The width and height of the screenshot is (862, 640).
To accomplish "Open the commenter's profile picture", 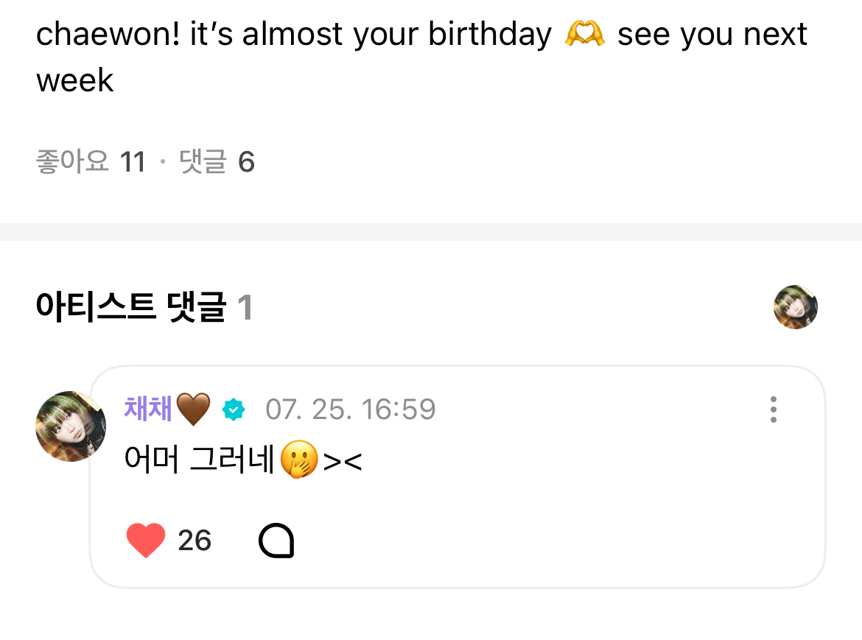I will point(71,426).
